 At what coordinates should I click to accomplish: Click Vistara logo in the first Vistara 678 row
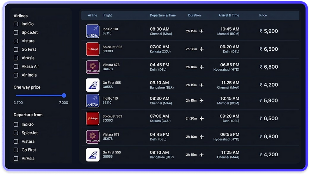pos(93,67)
